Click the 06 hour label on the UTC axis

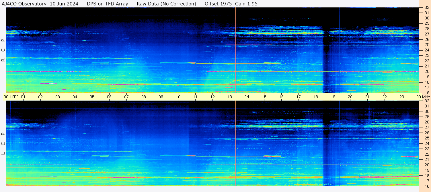(x=109, y=97)
